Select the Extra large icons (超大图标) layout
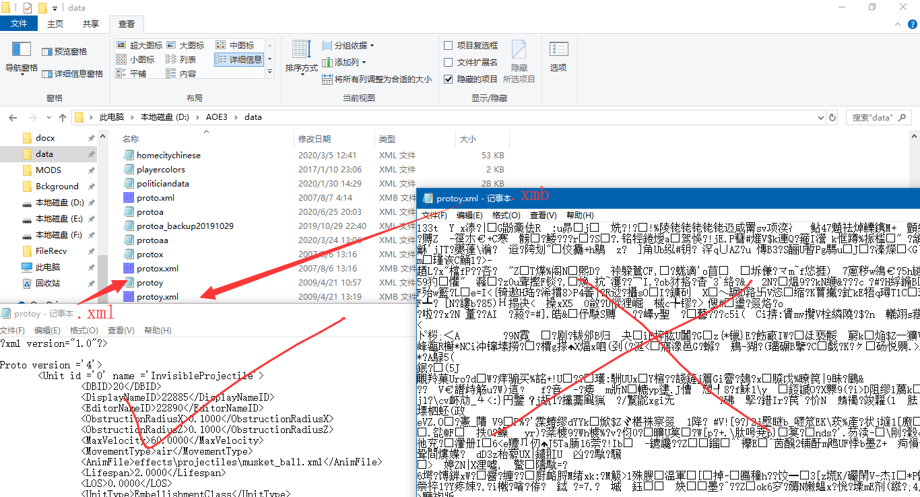The image size is (920, 497). [140, 45]
